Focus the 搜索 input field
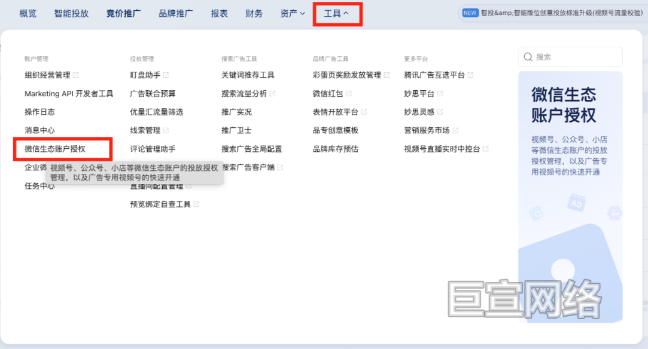 point(570,57)
